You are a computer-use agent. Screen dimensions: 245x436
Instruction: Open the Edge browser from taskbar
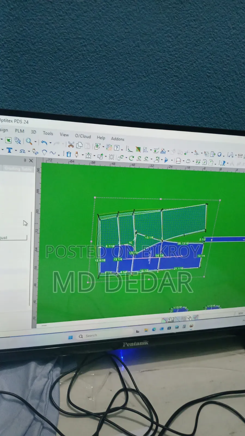tap(154, 329)
